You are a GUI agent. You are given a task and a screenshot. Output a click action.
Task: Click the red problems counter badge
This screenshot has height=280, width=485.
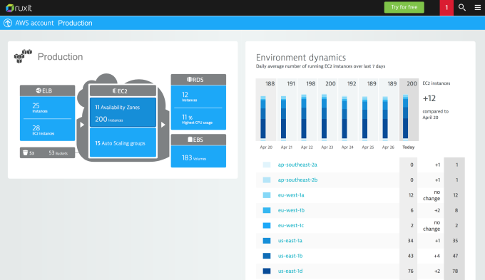coord(446,8)
